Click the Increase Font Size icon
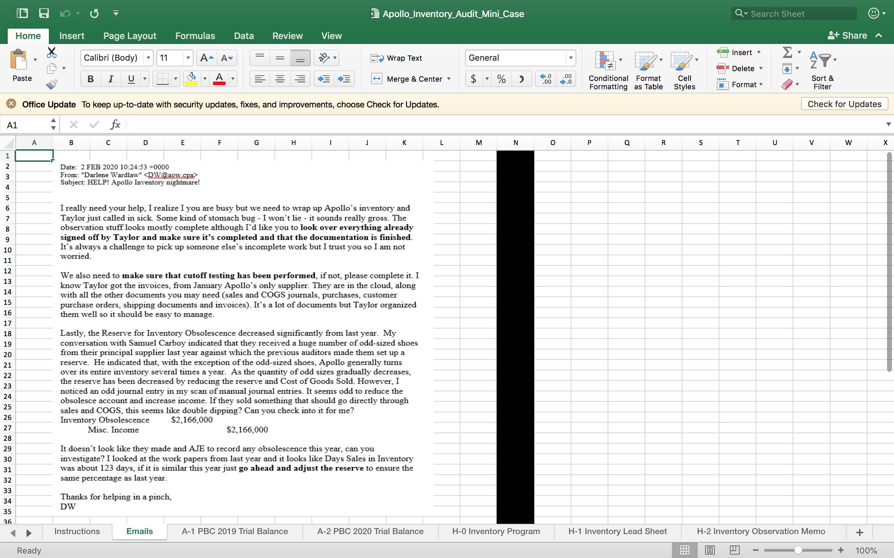Screen dimensions: 894x558 [x=206, y=58]
